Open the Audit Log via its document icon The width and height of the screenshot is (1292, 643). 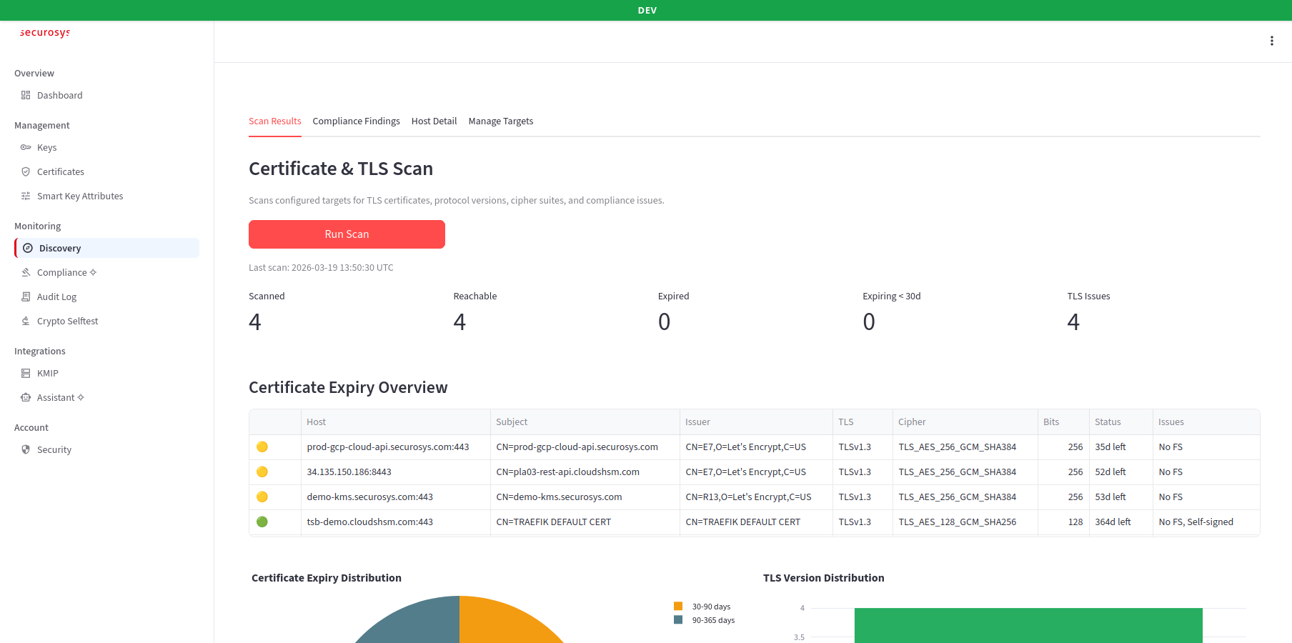[x=26, y=296]
